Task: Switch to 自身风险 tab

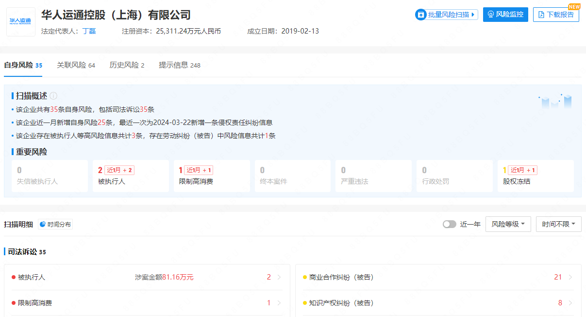Action: coord(23,65)
